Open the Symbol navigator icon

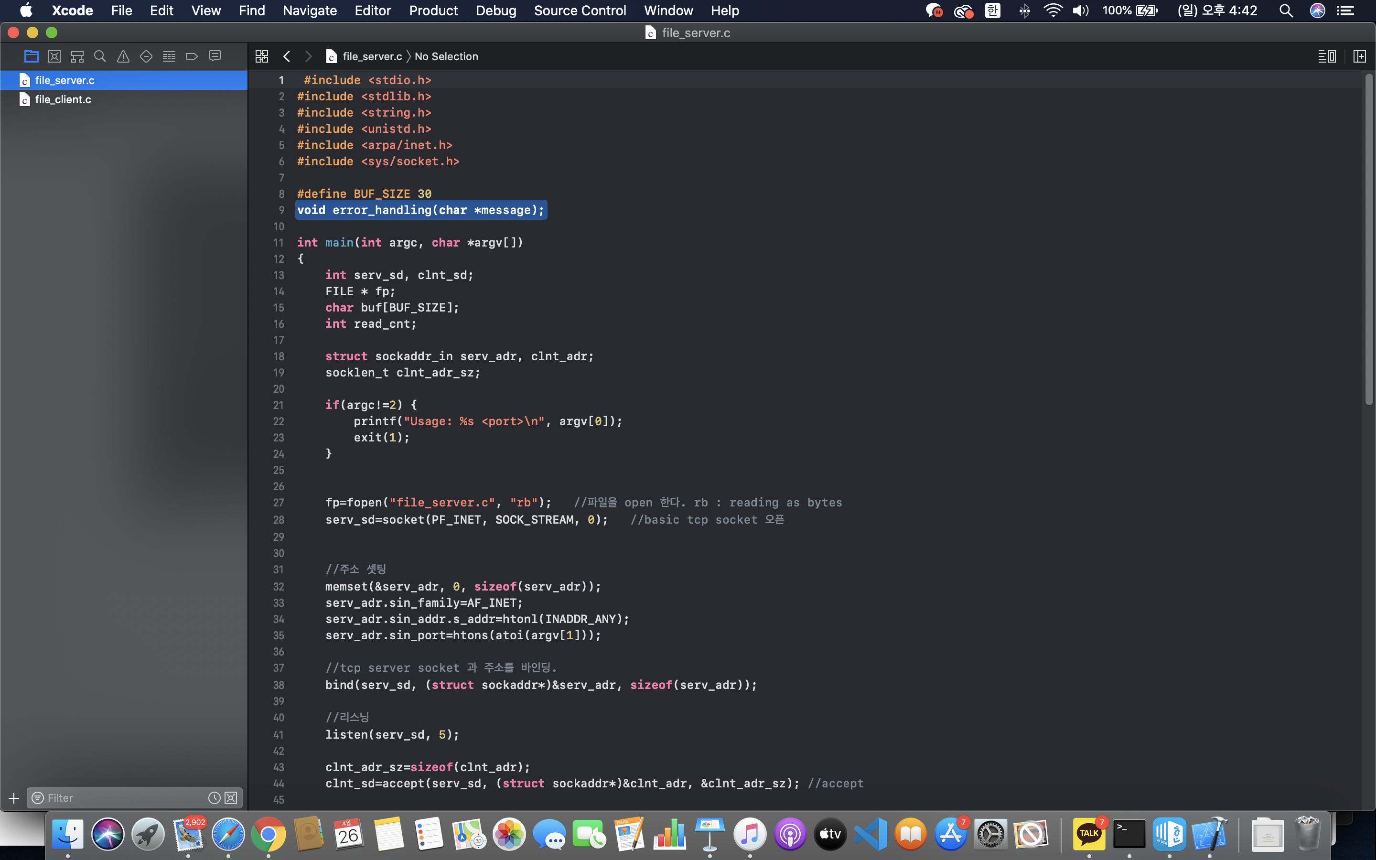(77, 56)
